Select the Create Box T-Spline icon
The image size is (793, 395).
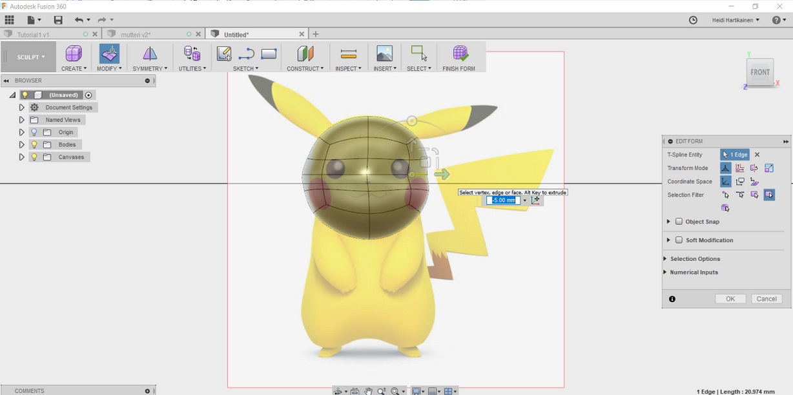click(x=74, y=53)
